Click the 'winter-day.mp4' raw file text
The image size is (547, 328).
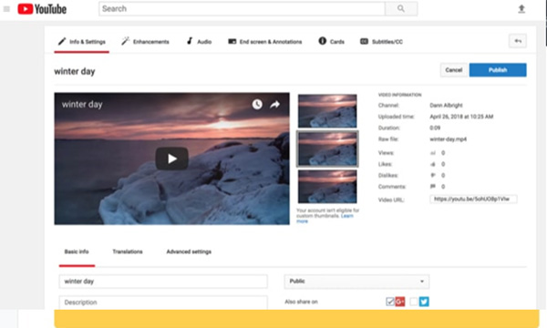tap(448, 139)
